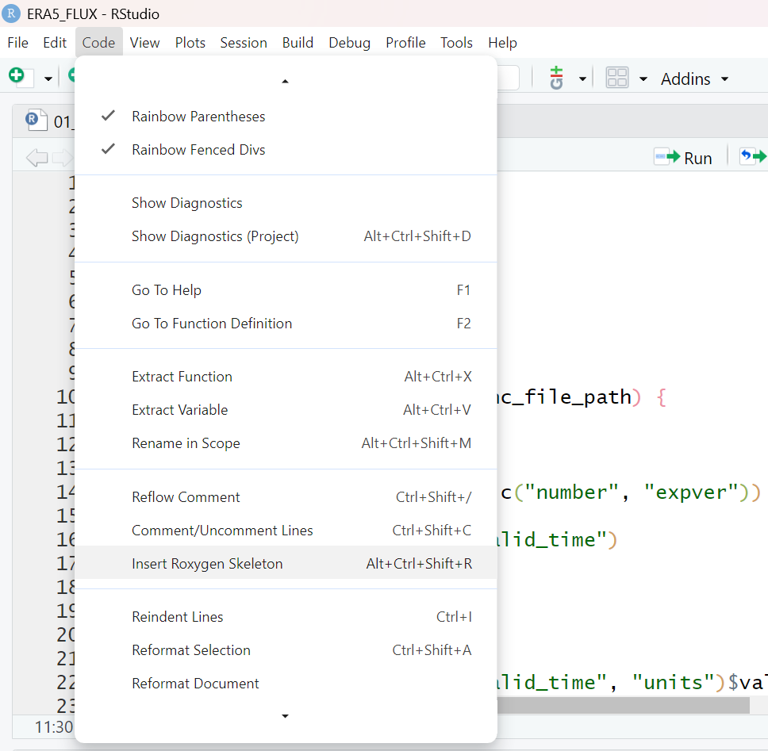Click the editor horizontal scrollbar

click(623, 705)
